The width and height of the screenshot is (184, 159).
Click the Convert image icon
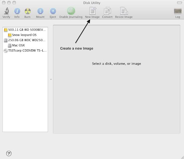click(x=107, y=11)
